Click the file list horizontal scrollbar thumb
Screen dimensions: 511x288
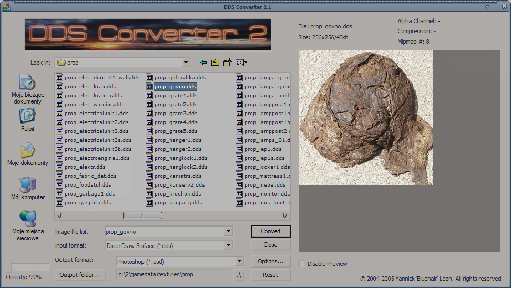142,215
